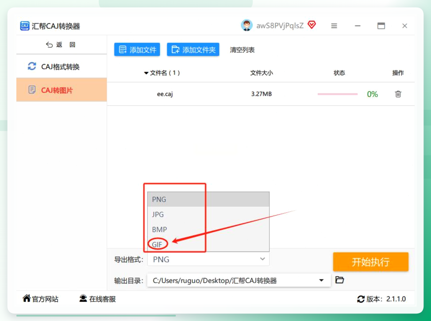Viewport: 431px width, 321px height.
Task: Click the output directory path field
Action: point(239,280)
